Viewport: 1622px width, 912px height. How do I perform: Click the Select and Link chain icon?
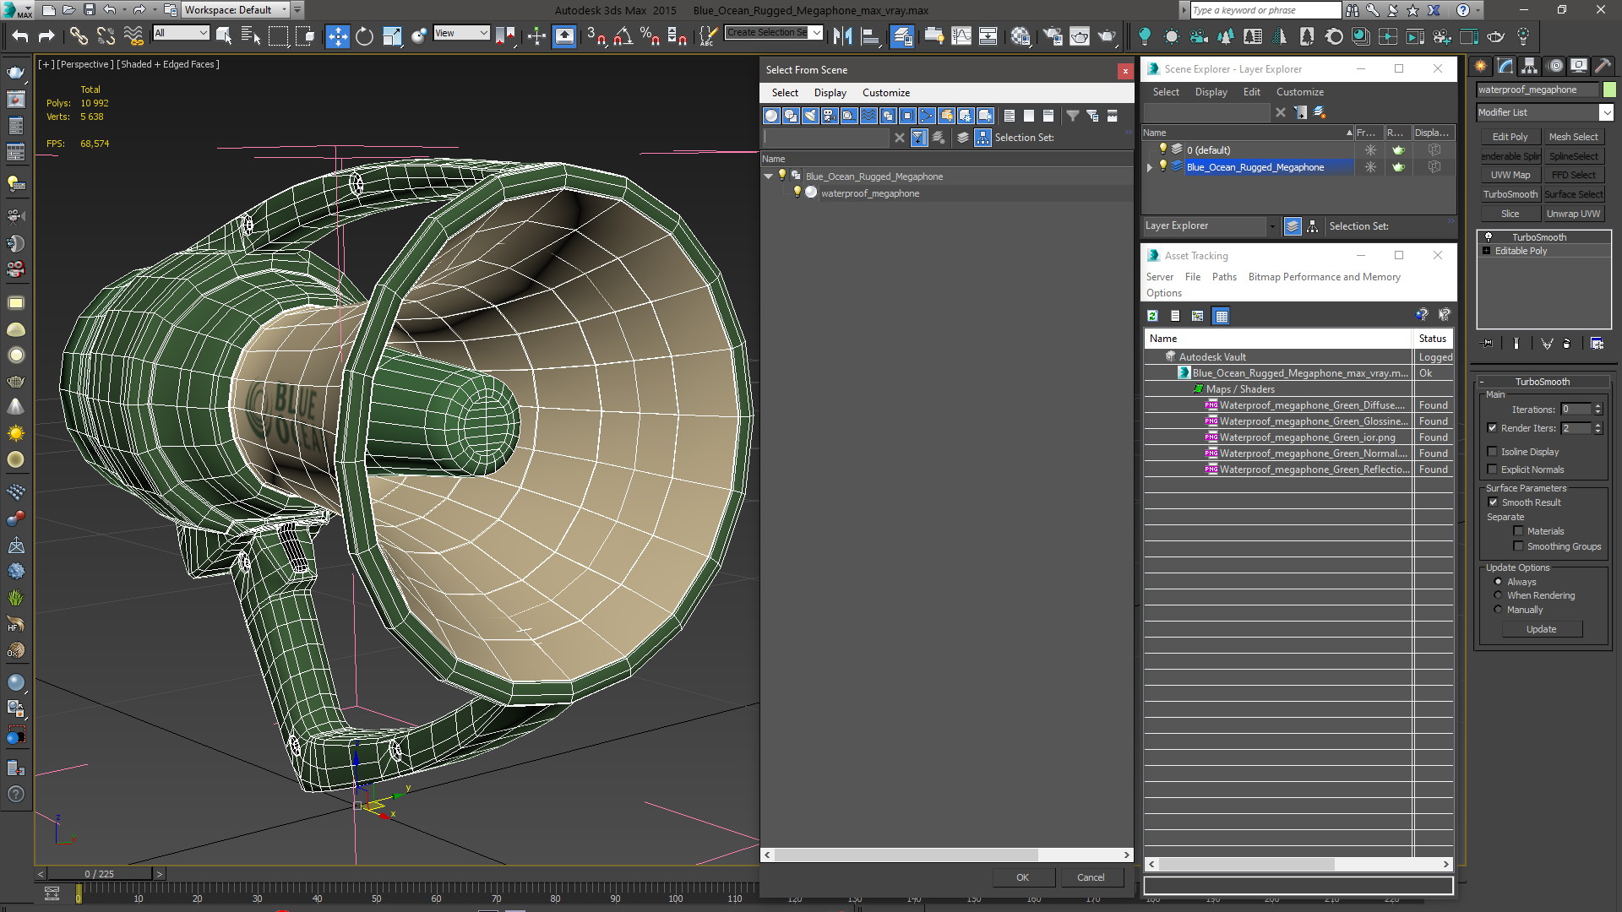pos(79,36)
